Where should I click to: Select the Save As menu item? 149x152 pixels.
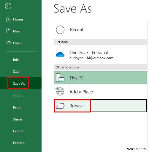pos(21,83)
